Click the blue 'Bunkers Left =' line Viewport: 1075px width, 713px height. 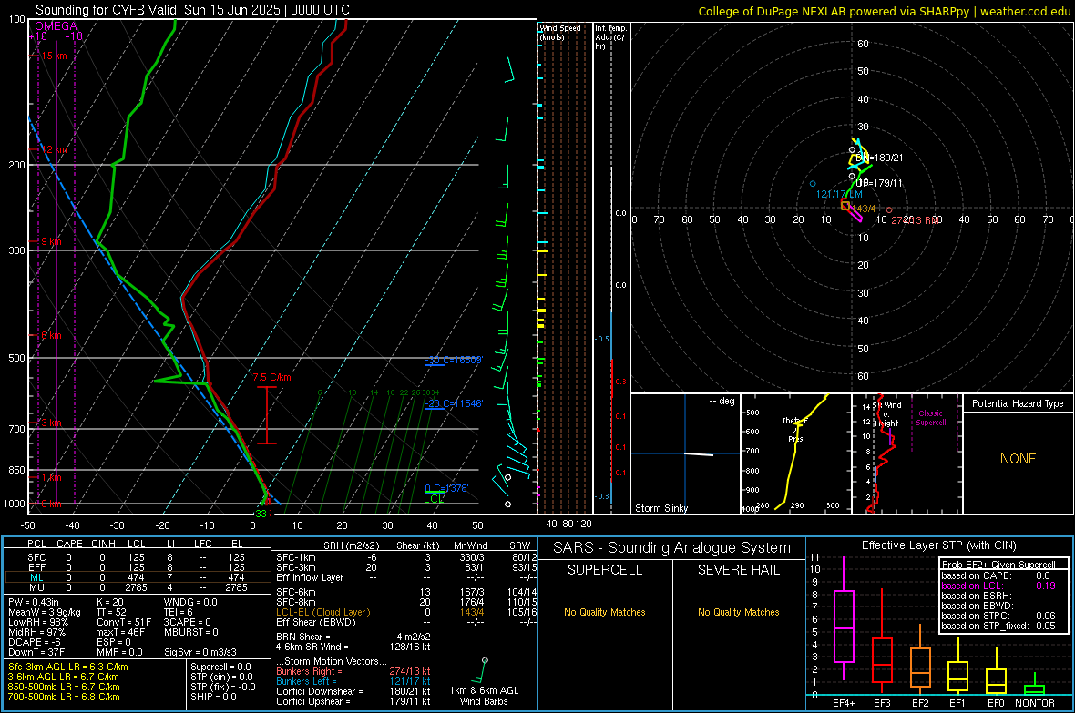pos(353,681)
